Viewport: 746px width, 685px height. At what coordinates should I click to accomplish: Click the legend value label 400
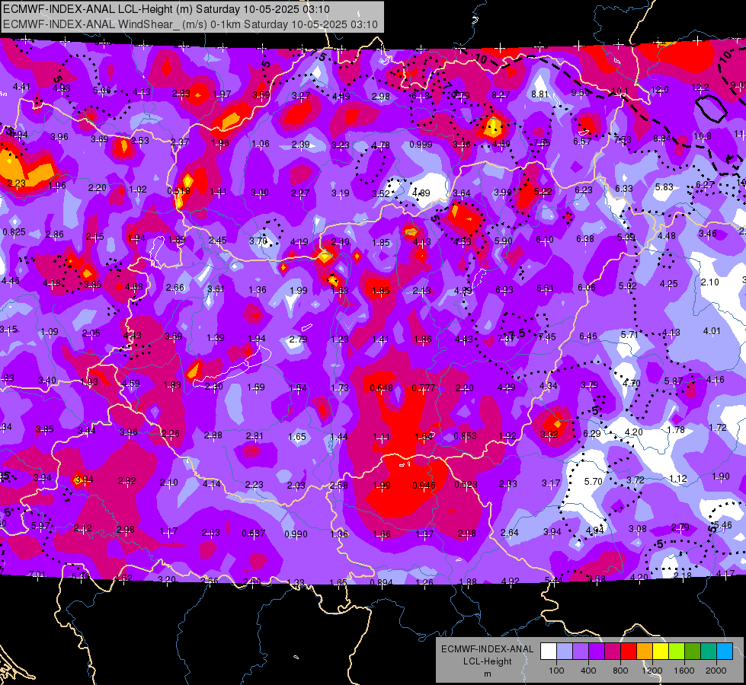588,671
